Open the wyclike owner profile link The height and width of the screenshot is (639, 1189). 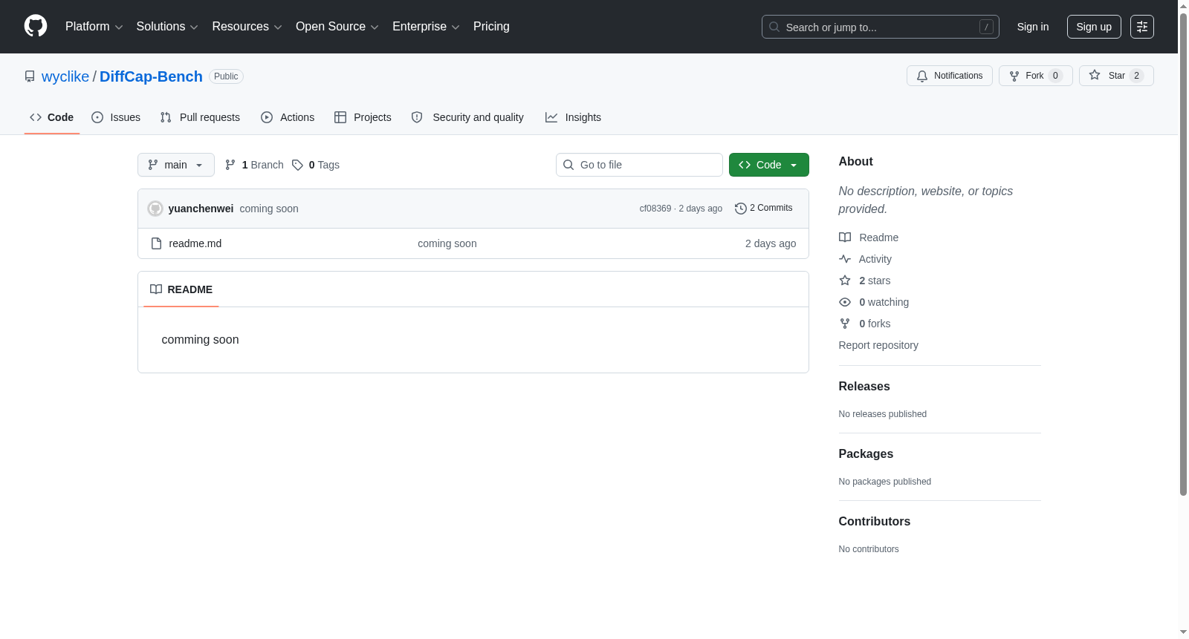65,76
